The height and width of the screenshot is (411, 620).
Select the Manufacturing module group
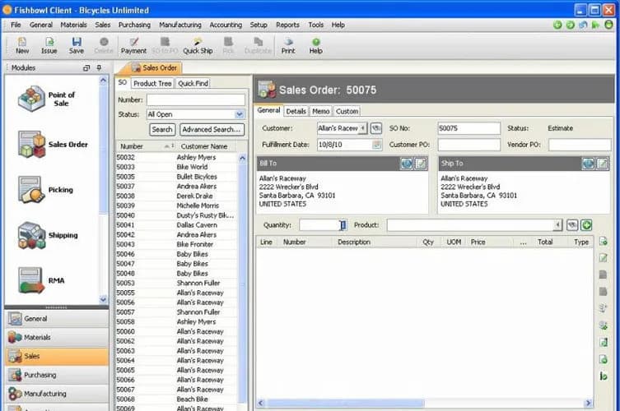click(x=57, y=394)
